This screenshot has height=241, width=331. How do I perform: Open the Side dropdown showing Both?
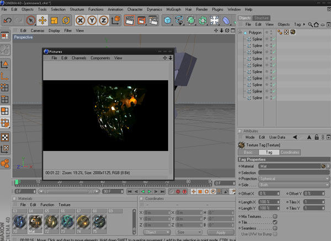[294, 185]
